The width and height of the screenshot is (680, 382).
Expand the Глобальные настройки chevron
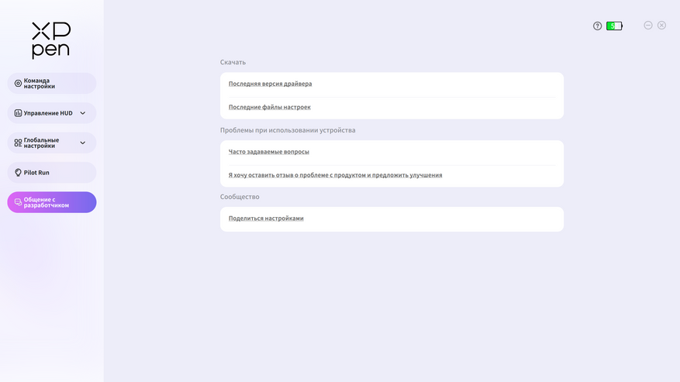(x=82, y=143)
